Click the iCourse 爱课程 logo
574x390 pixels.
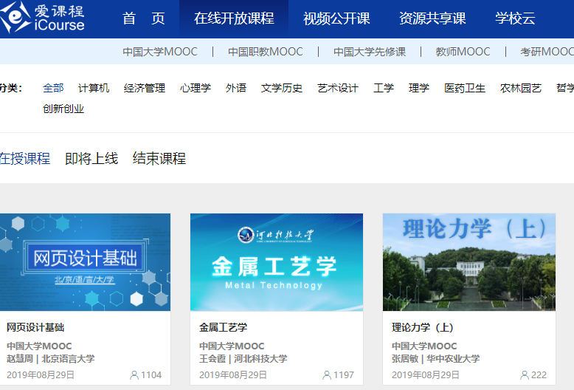(42, 17)
